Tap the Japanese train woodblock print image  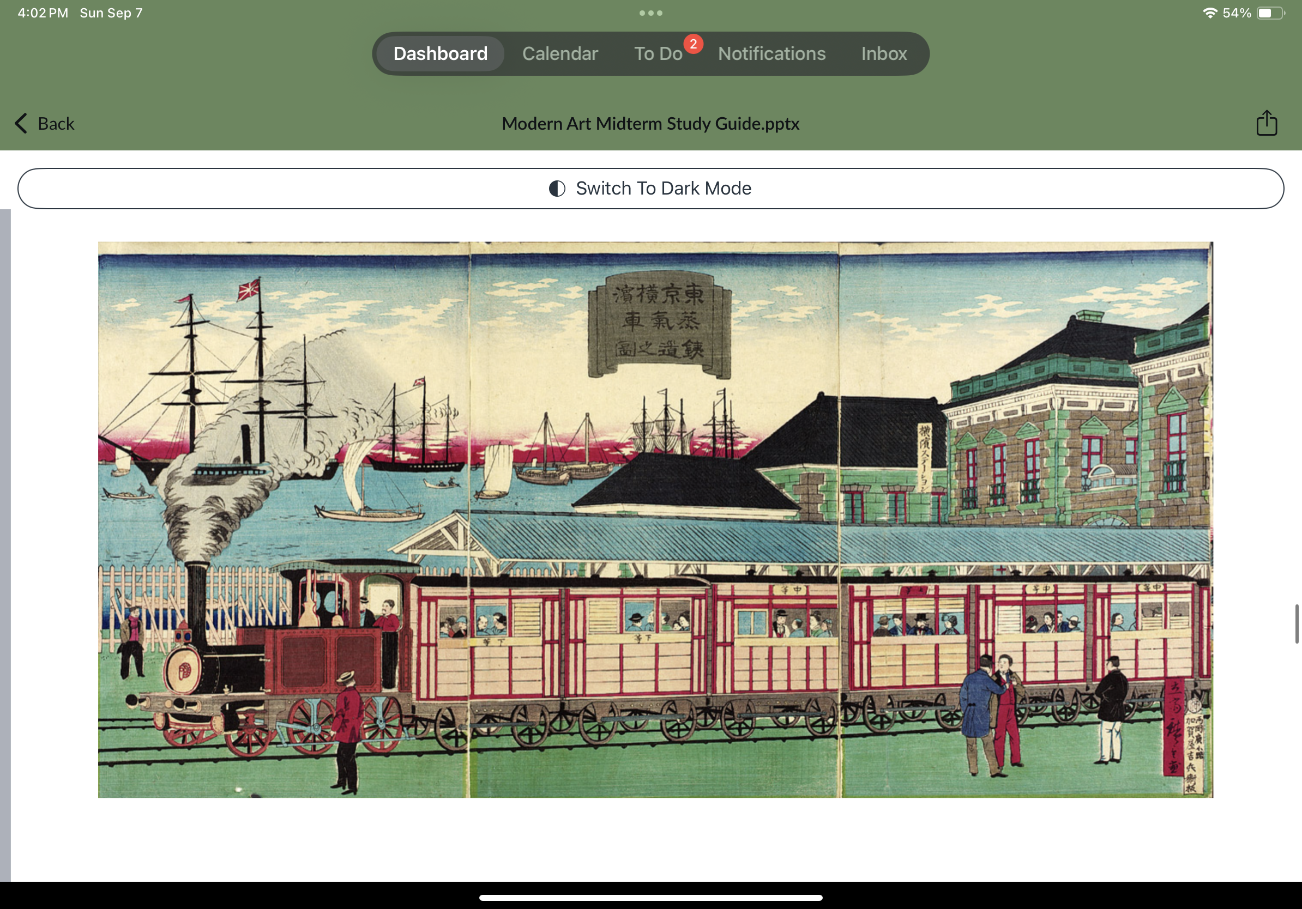tap(655, 519)
